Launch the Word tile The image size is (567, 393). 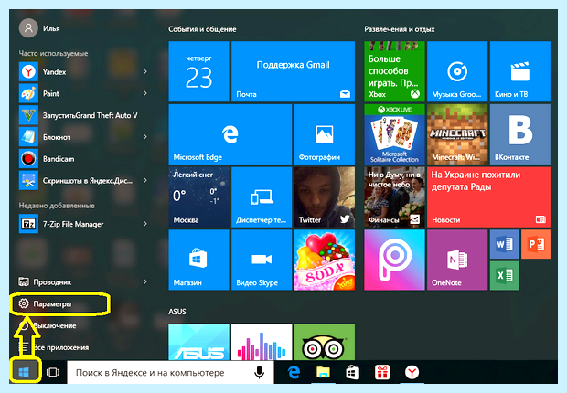505,244
